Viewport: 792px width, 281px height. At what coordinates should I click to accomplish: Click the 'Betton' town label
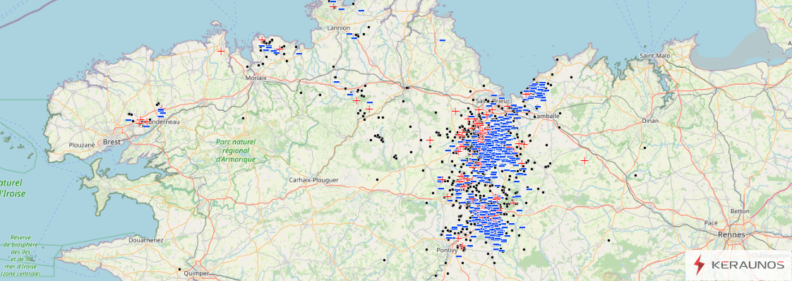pos(740,211)
